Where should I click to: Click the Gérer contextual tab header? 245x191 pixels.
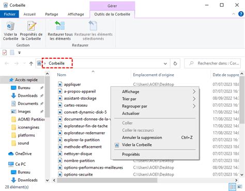tap(112, 6)
